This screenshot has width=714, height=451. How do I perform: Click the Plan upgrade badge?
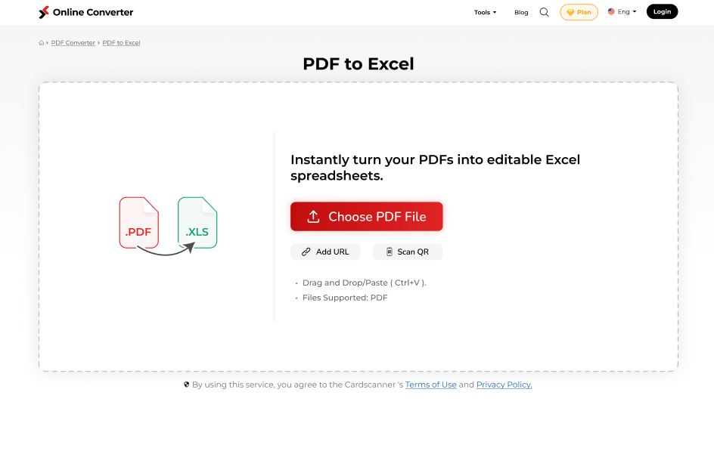579,12
